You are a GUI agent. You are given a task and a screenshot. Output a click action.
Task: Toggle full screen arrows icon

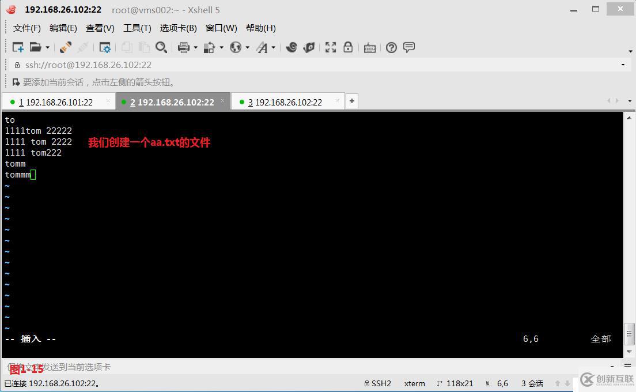click(331, 47)
